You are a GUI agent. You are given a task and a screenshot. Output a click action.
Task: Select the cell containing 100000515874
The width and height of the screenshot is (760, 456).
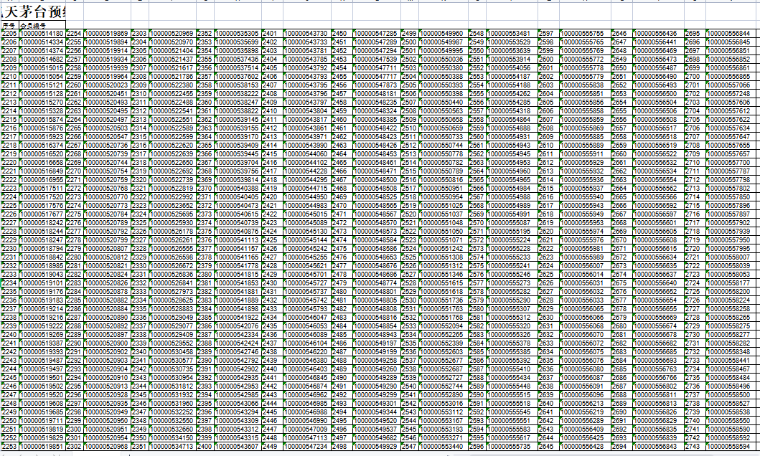[x=42, y=120]
